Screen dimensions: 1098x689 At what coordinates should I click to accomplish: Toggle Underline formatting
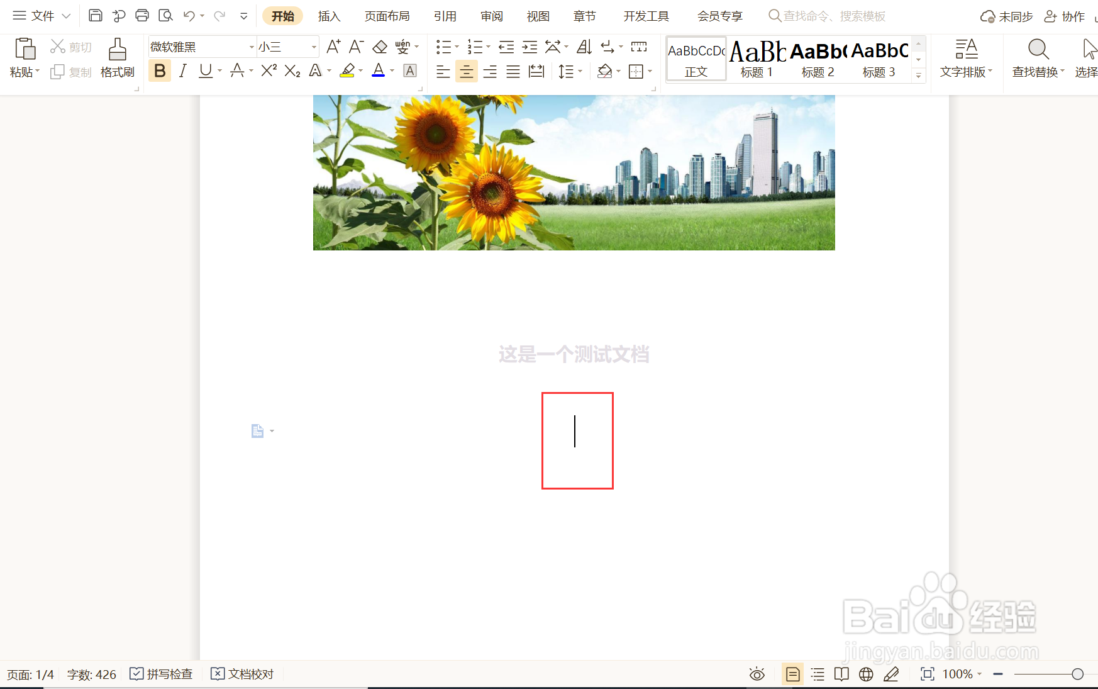[206, 71]
